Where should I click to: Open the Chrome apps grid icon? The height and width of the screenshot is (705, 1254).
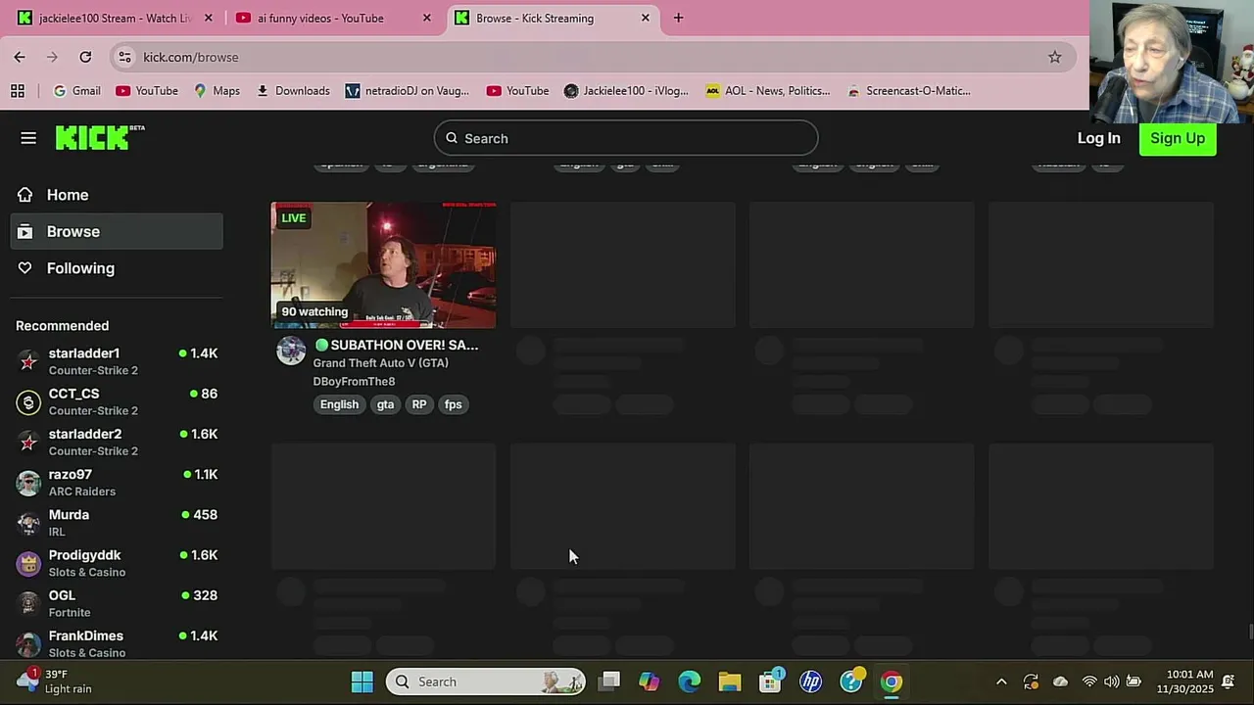[18, 91]
